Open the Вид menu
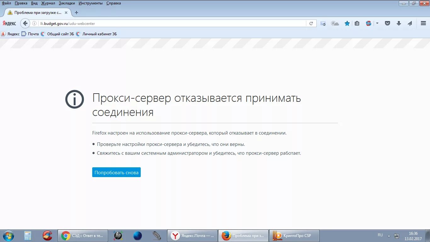This screenshot has width=430, height=242. point(34,3)
